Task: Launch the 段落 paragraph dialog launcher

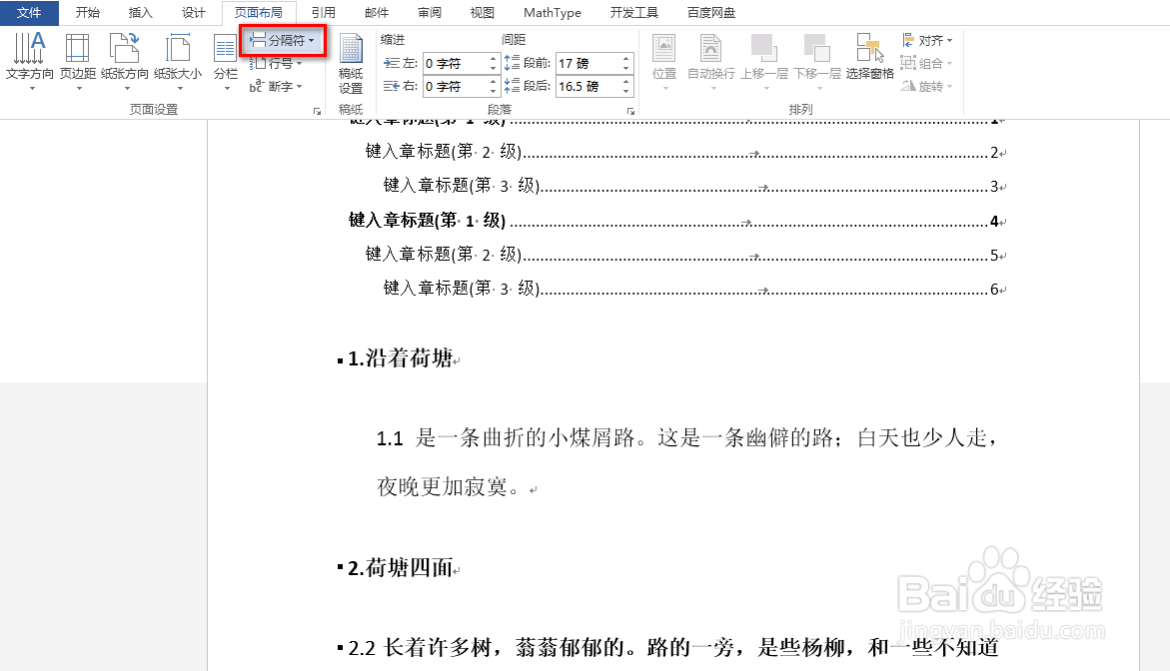Action: (630, 111)
